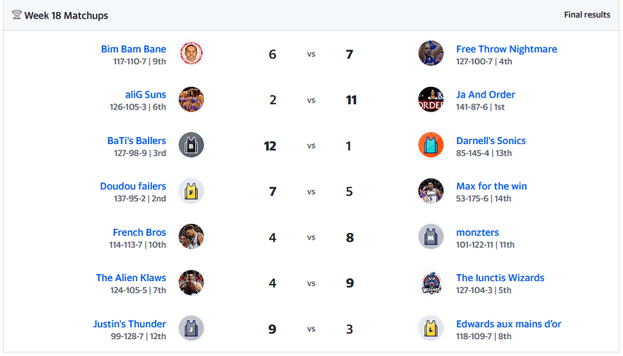This screenshot has width=623, height=356.
Task: Select the Ja And Order team name
Action: click(485, 95)
